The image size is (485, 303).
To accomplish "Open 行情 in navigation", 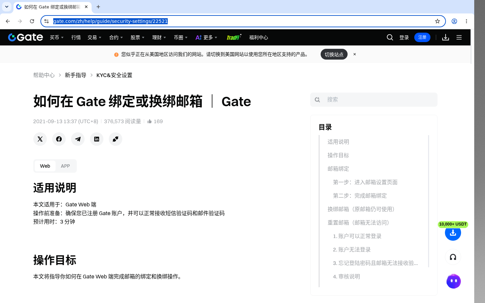I will pyautogui.click(x=76, y=37).
